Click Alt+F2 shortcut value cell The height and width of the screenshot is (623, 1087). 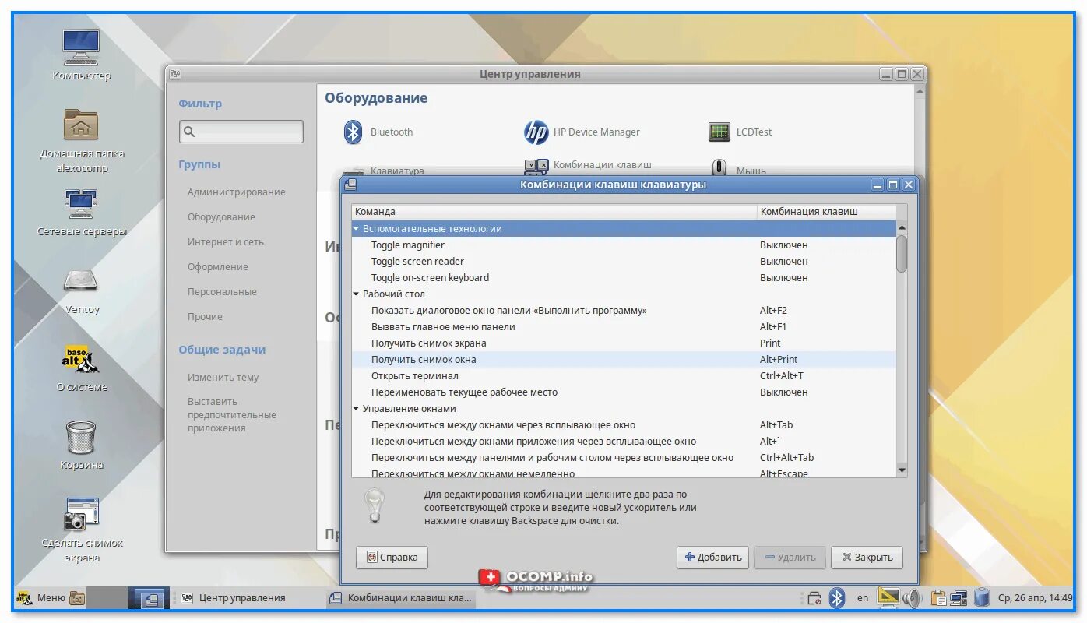tap(773, 311)
